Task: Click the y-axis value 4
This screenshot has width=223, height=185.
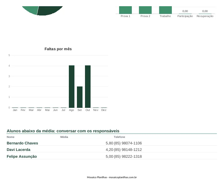Action: 9,66
